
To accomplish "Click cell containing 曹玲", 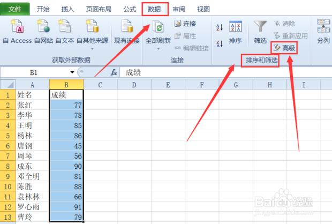I will pos(32,217).
